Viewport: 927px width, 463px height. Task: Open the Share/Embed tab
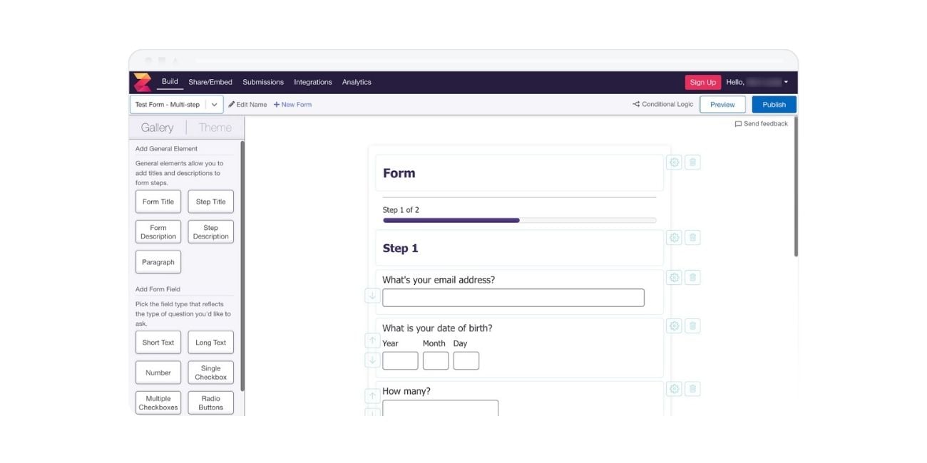(210, 83)
